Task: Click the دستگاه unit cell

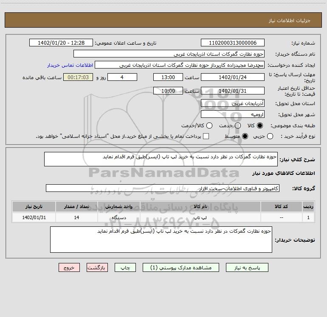Action: [118, 217]
